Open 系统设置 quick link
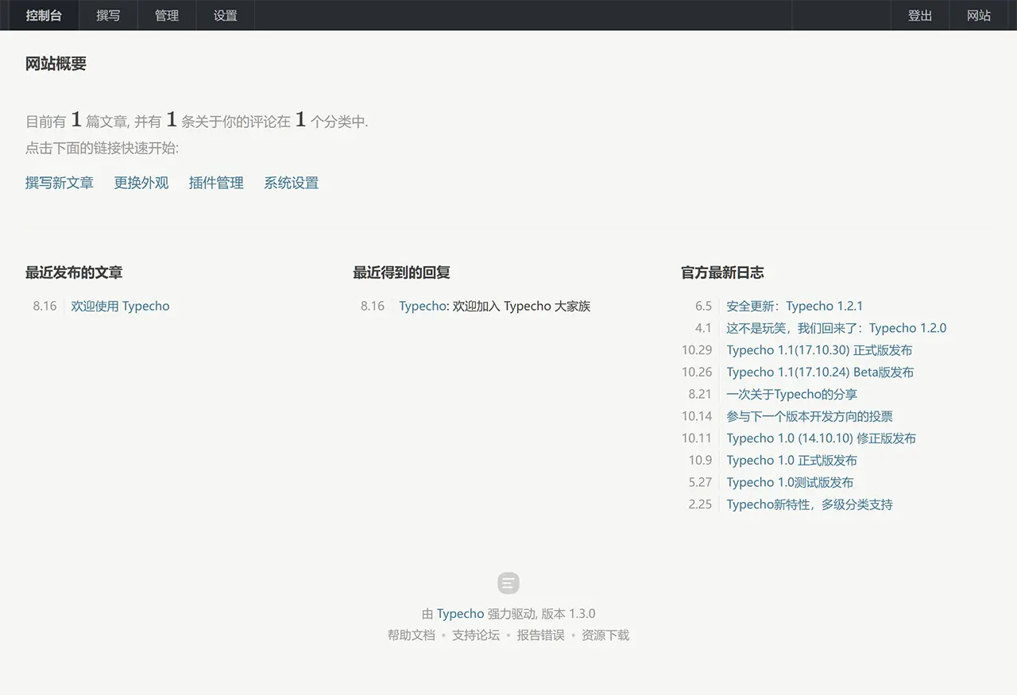Image resolution: width=1017 pixels, height=695 pixels. (x=292, y=183)
